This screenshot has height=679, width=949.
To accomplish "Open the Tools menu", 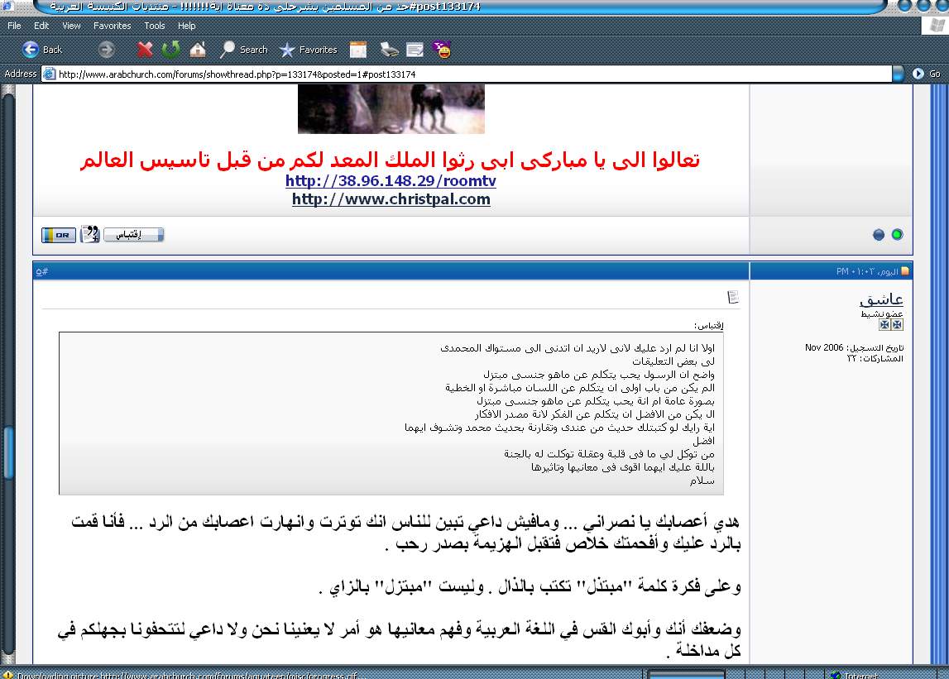I will coord(155,26).
